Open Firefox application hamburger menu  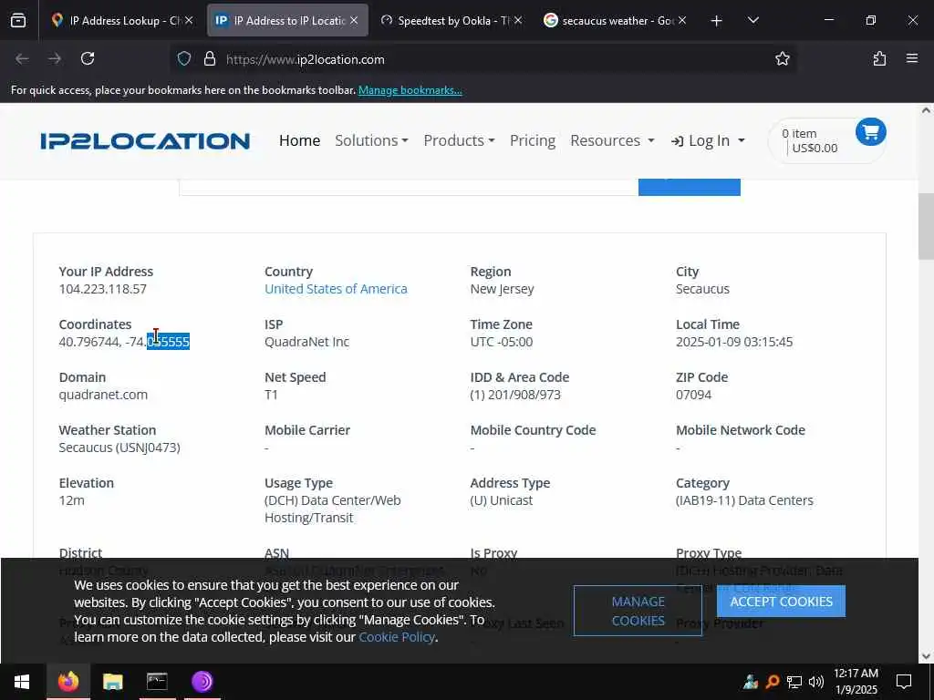coord(912,59)
